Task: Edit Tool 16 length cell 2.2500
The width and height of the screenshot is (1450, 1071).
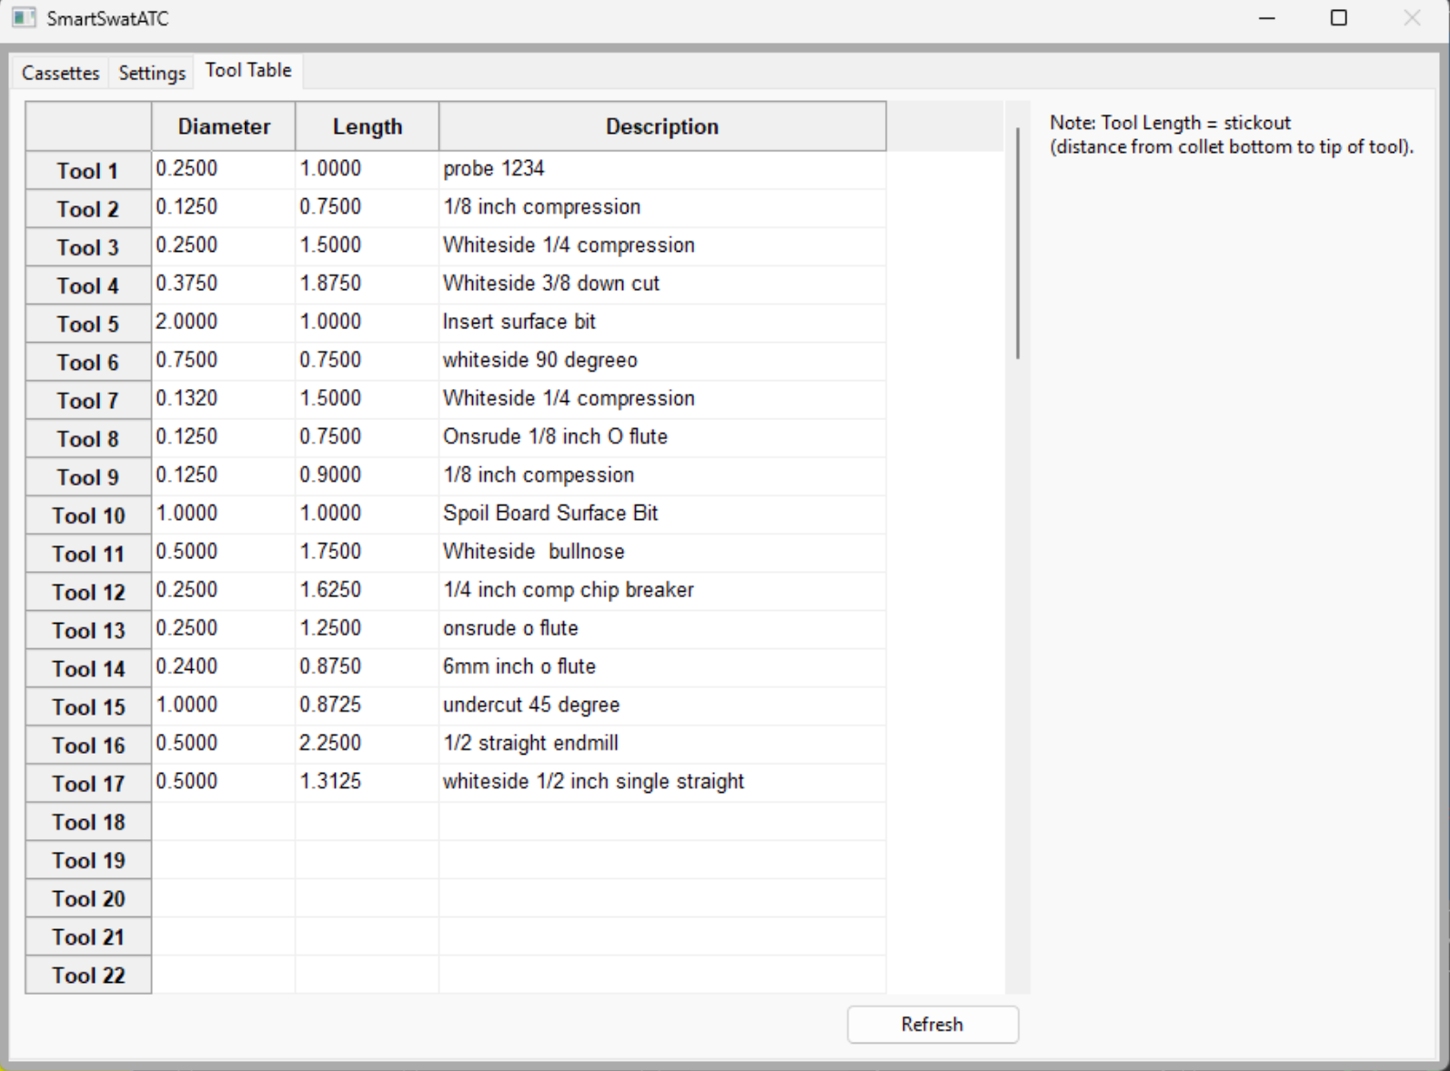Action: point(367,744)
